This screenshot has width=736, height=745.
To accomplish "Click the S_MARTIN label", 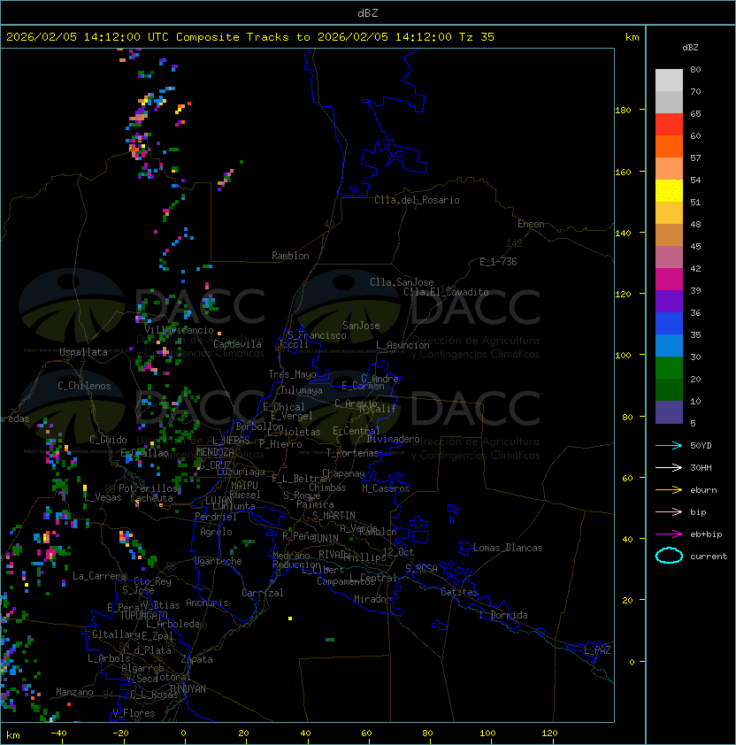I will coord(333,516).
